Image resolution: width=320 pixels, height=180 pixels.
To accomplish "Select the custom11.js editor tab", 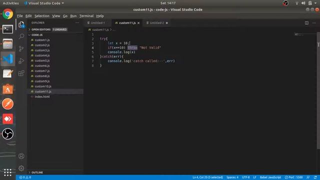I will pyautogui.click(x=127, y=23).
